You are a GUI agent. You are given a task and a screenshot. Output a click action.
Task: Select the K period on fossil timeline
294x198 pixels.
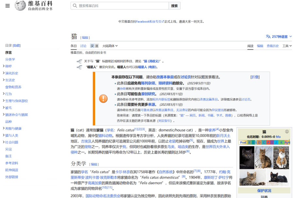click(282, 142)
